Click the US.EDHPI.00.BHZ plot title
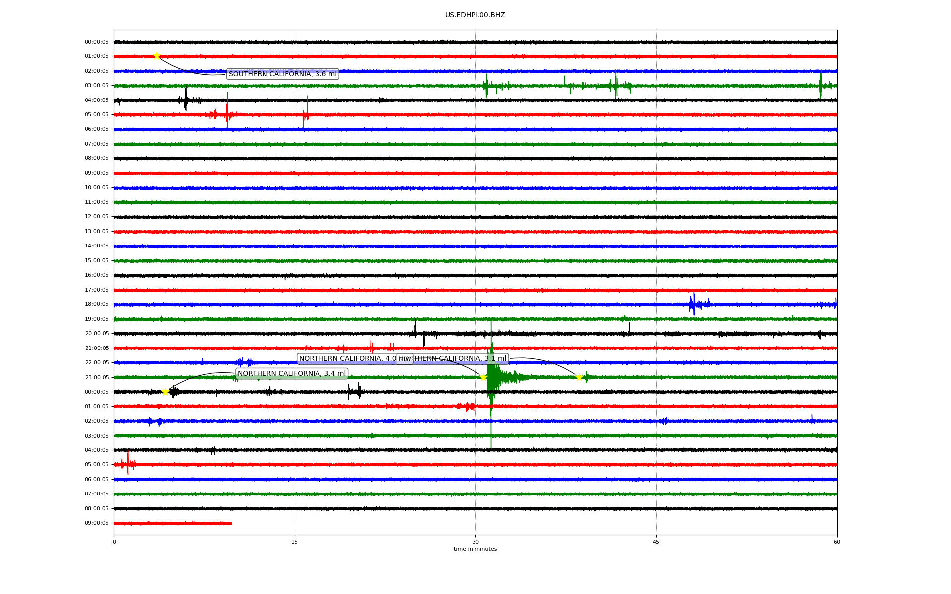Screen dimensions: 951x594 pyautogui.click(x=475, y=15)
